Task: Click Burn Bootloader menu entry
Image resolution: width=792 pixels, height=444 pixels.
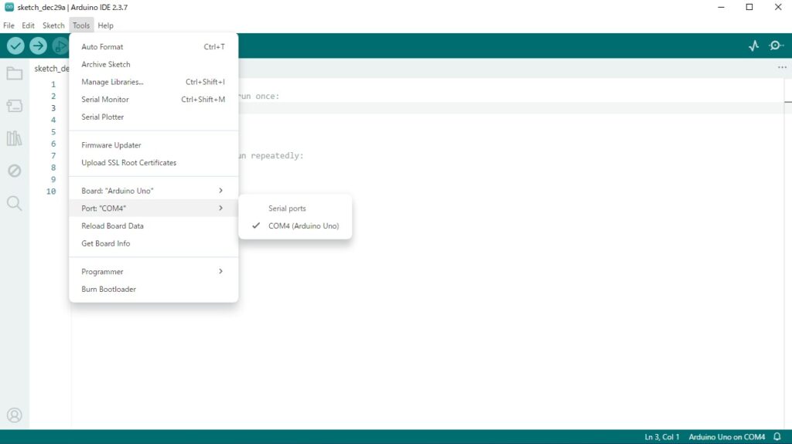Action: pos(109,290)
